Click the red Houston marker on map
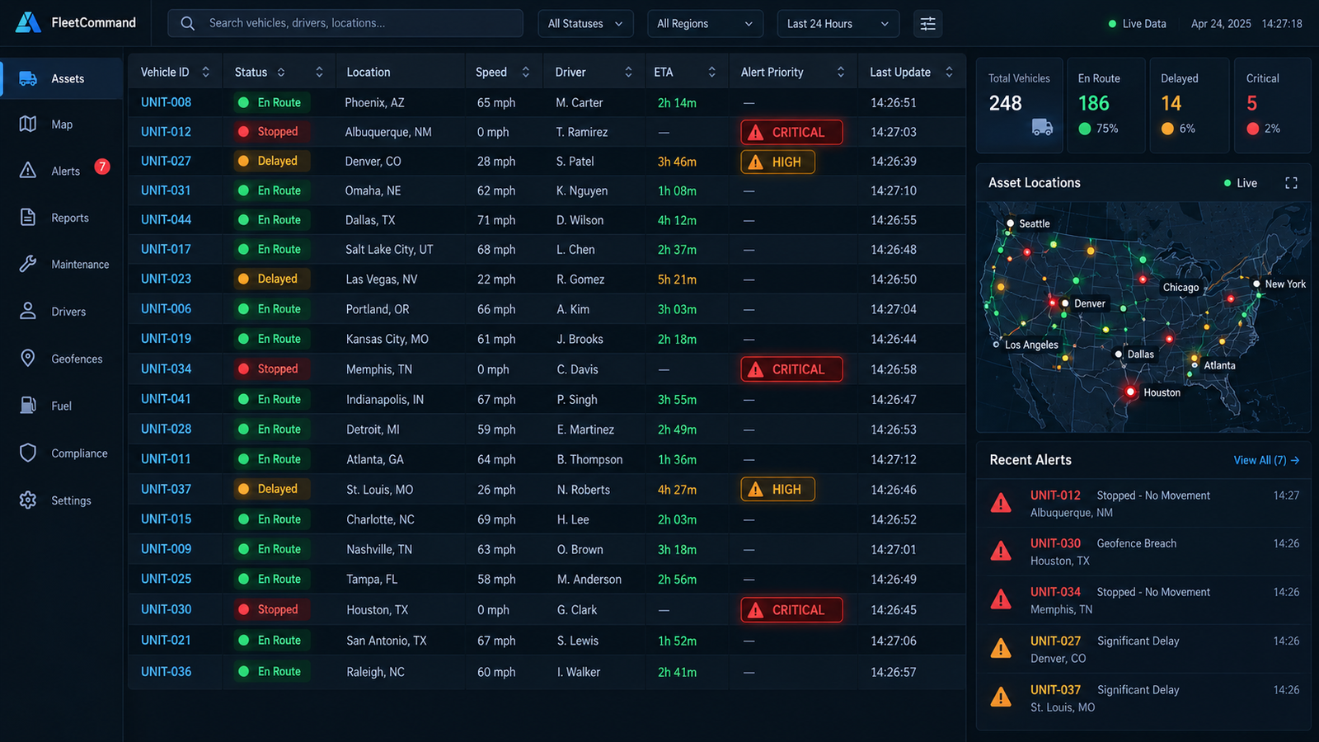Screen dimensions: 1319x742 pos(1130,392)
